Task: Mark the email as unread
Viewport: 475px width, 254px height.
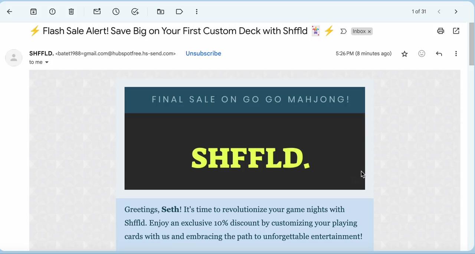Action: 97,12
